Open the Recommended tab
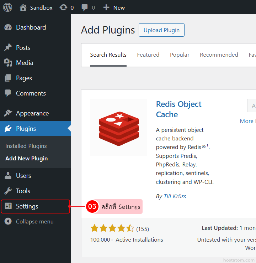The width and height of the screenshot is (256, 263). pyautogui.click(x=219, y=55)
